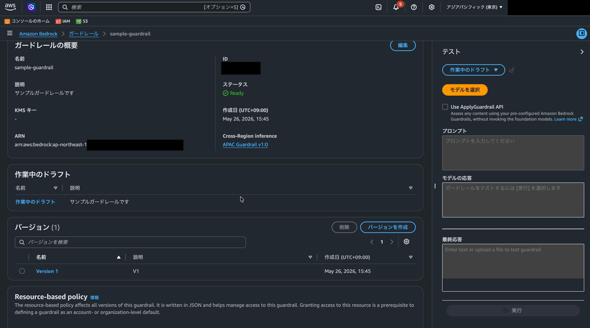Select the Version 1 radio button

pos(22,271)
